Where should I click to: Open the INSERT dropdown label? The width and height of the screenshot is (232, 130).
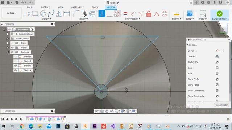[190, 19]
